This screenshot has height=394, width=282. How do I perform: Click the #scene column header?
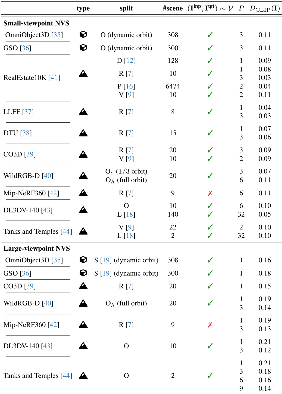173,8
